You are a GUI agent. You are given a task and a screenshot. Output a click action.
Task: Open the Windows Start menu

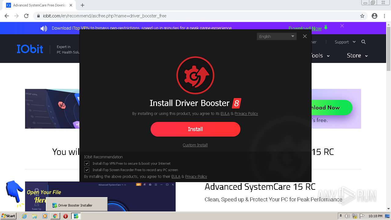click(8, 216)
